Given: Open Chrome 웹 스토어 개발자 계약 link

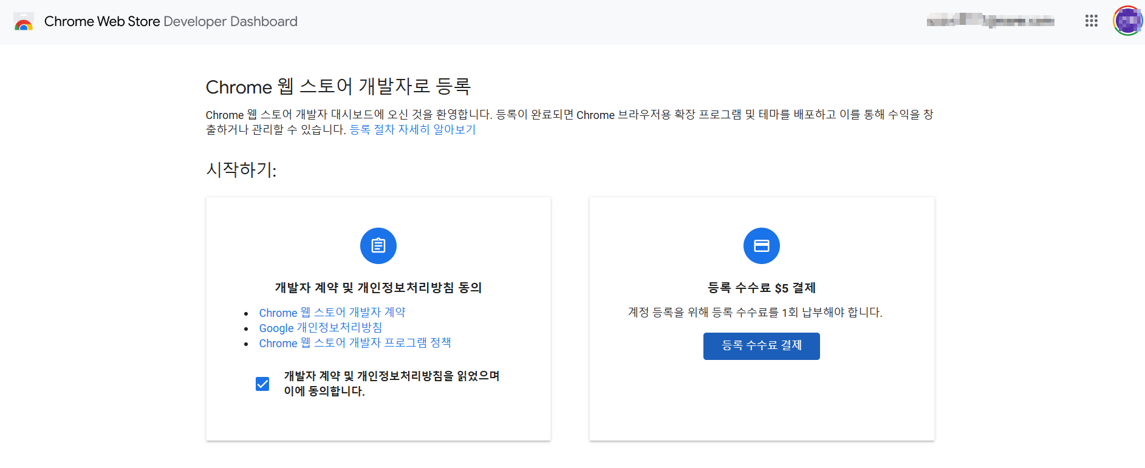Looking at the screenshot, I should 332,313.
